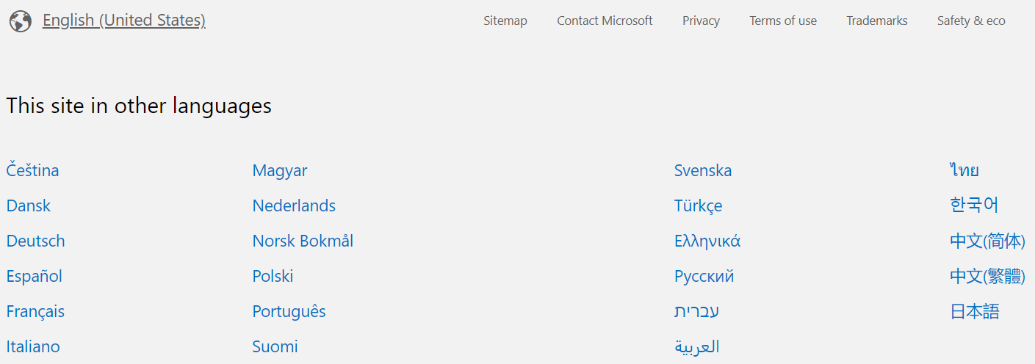Pick Norsk Bokmål language

(x=303, y=241)
